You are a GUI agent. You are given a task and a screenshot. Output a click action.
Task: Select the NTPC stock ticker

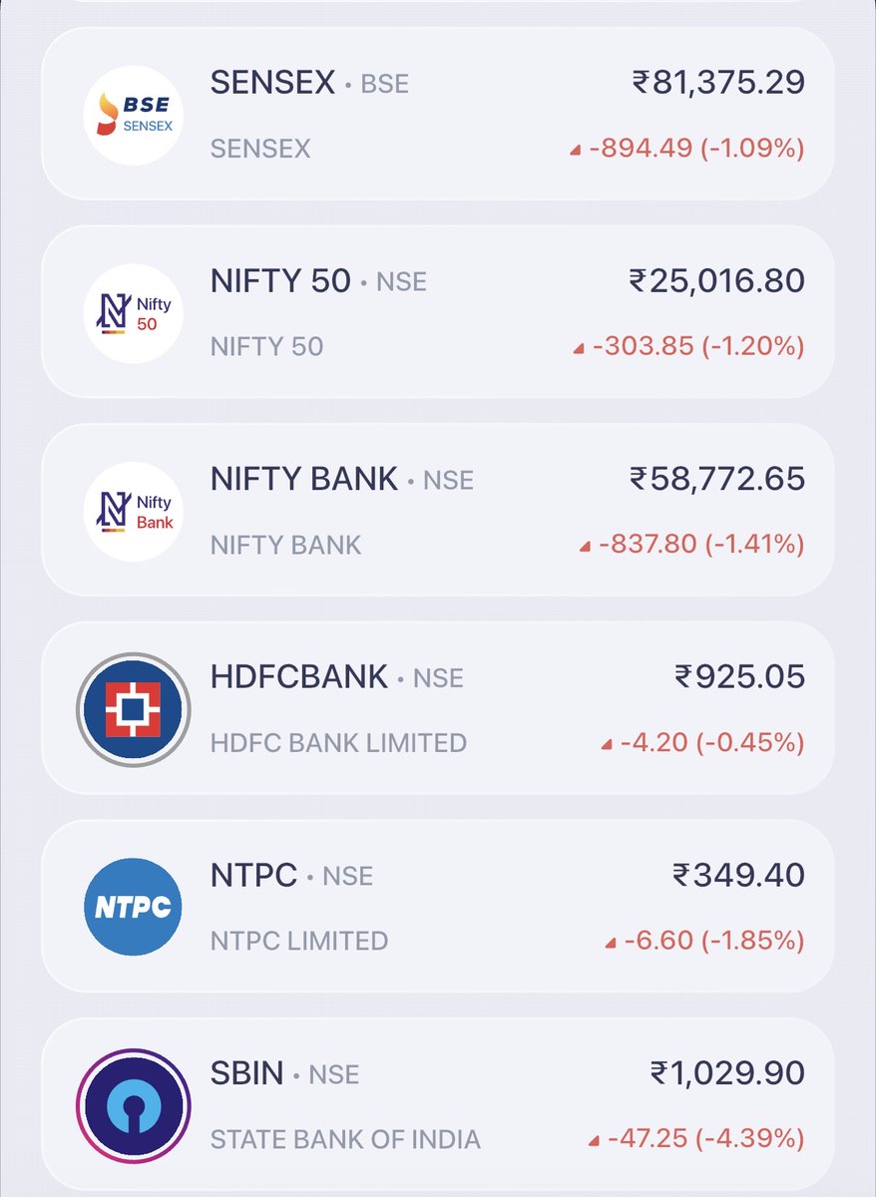(254, 875)
